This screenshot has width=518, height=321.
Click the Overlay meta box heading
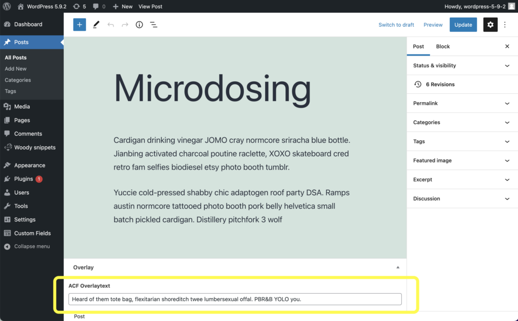coord(83,268)
